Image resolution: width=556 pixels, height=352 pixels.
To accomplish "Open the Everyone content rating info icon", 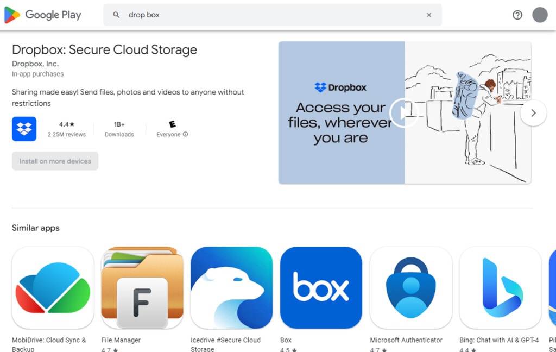I will pos(186,134).
